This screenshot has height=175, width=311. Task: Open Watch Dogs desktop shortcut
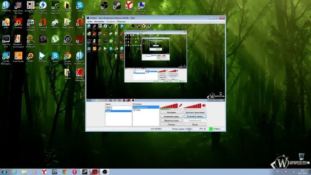click(68, 40)
